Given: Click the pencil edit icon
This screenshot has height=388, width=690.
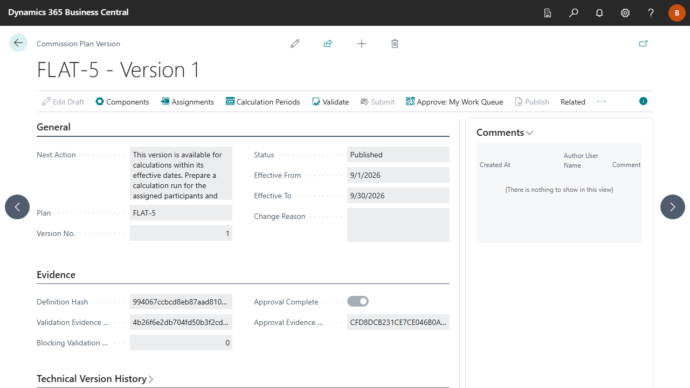Looking at the screenshot, I should click(295, 44).
